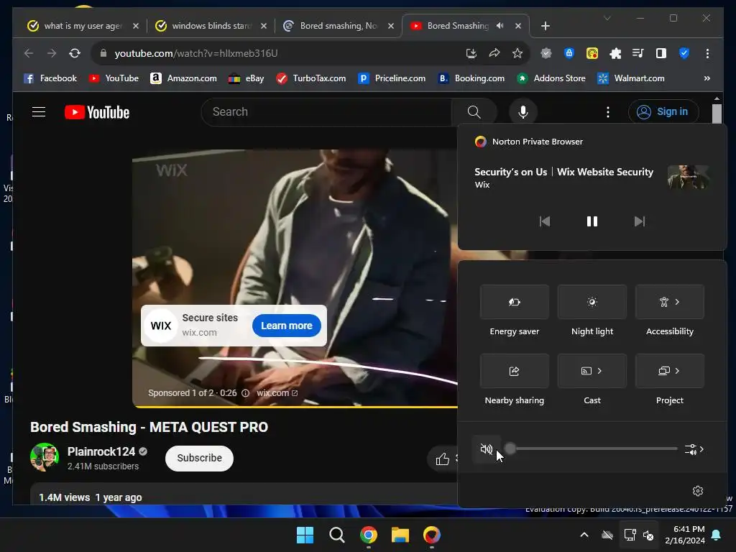Click the browser back arrow
The image size is (736, 552).
tap(29, 53)
